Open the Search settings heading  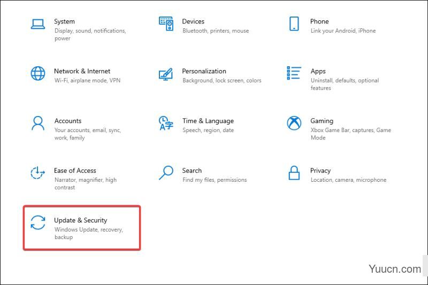tap(192, 171)
